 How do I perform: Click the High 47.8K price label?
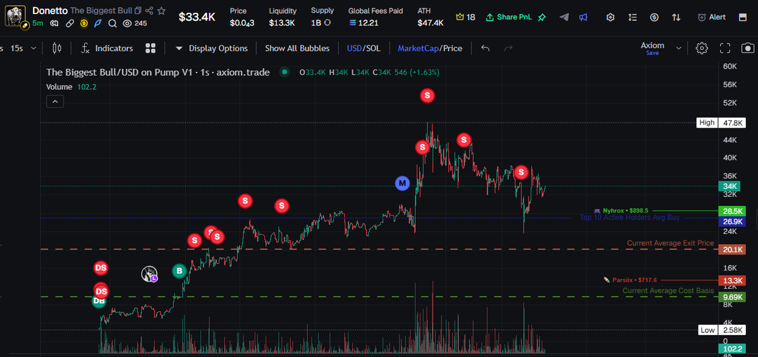[x=720, y=123]
